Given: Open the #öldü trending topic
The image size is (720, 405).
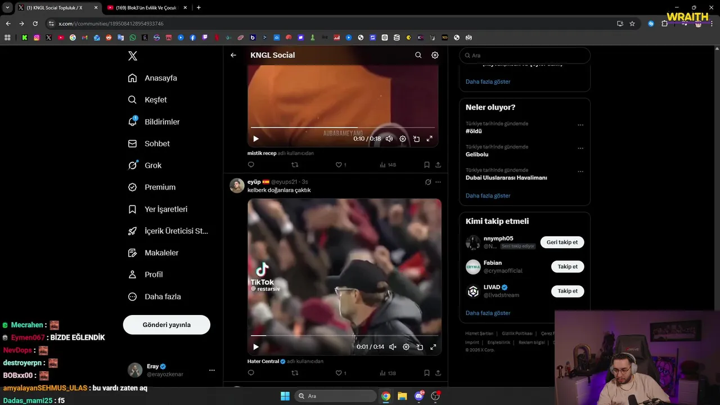Looking at the screenshot, I should (x=474, y=131).
